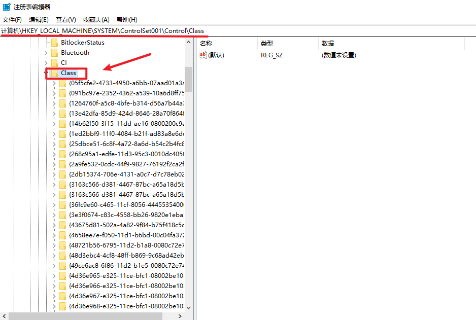This screenshot has height=320, width=476.
Task: Click folder icon of {2a9fe532-0cdc key
Action: [62, 164]
